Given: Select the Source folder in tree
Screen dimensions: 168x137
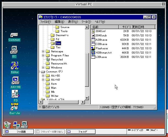Looking at the screenshot, I should (62, 27).
